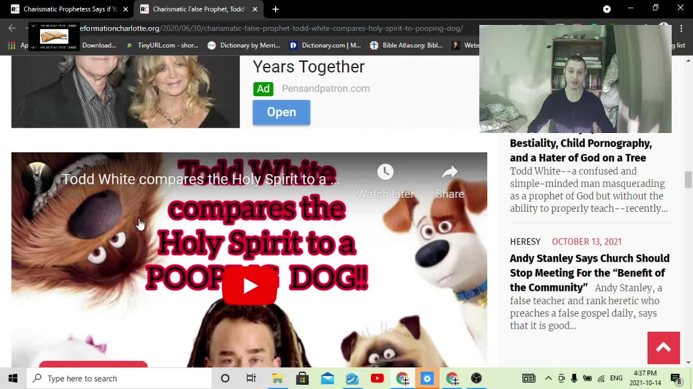Open 'Andy Stanley Says Church Should Stop Meeting' article
This screenshot has width=693, height=389.
coord(590,273)
